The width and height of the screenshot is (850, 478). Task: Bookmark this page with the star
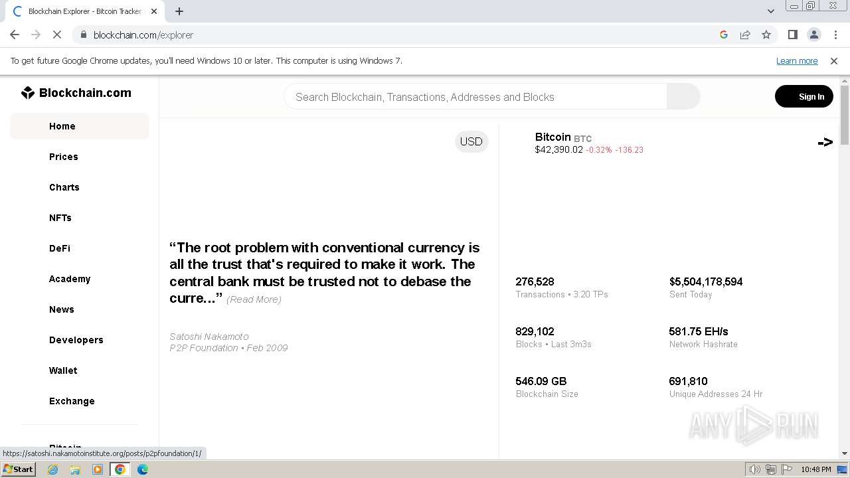click(766, 35)
